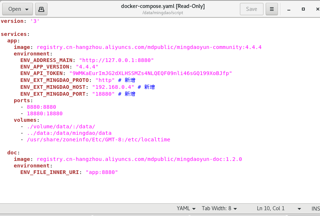Open the hamburger menu
The image size is (320, 216).
pyautogui.click(x=272, y=9)
